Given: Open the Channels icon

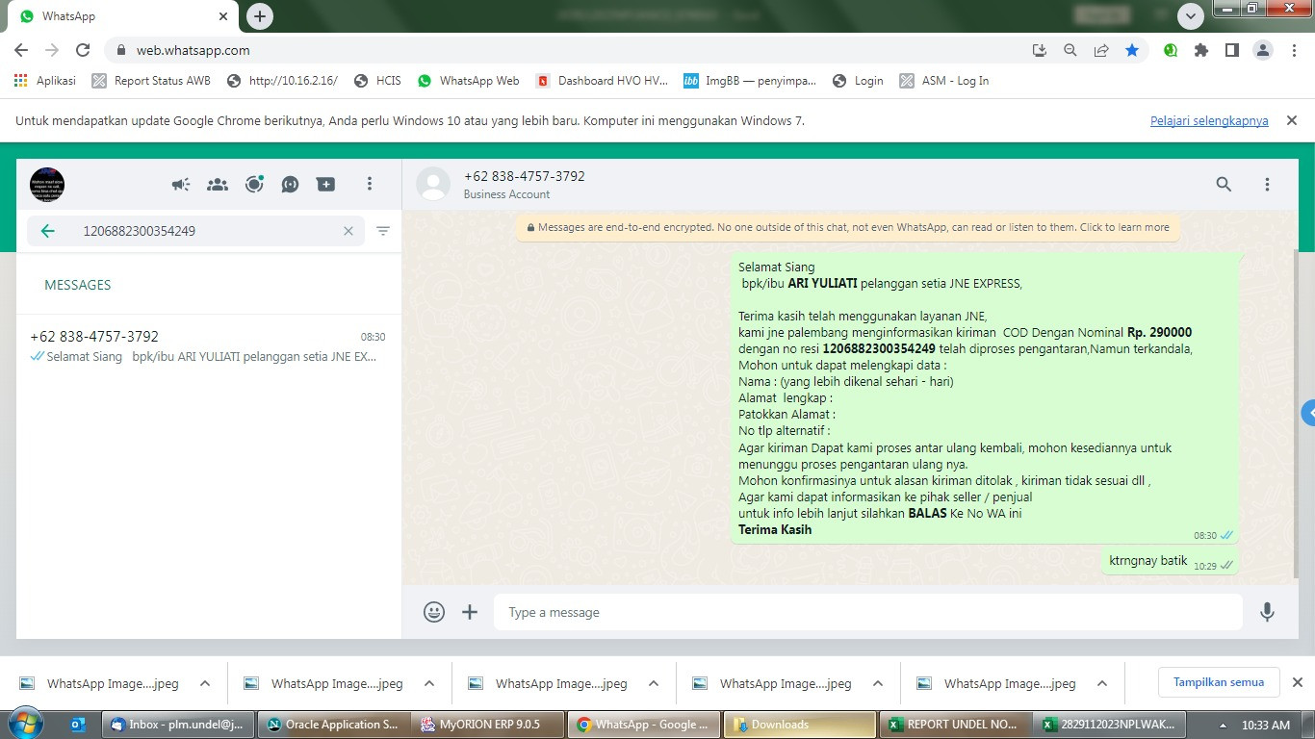Looking at the screenshot, I should 290,184.
